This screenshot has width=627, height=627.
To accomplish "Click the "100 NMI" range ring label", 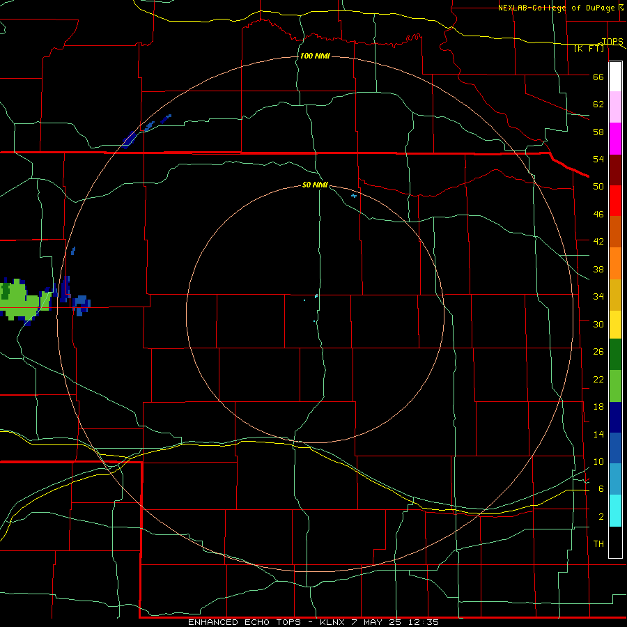I will coord(315,56).
